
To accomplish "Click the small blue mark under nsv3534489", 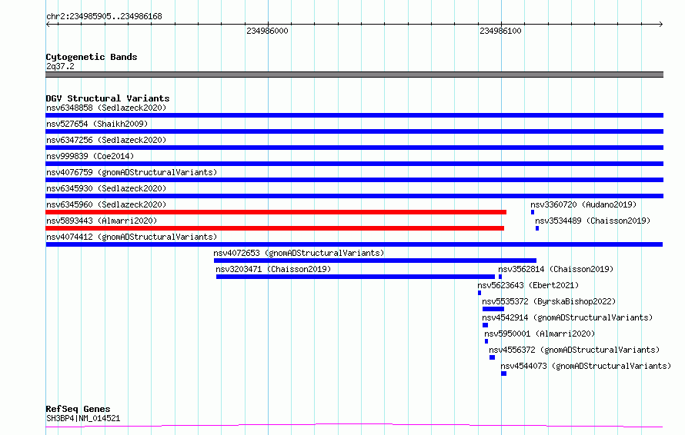I will 537,228.
